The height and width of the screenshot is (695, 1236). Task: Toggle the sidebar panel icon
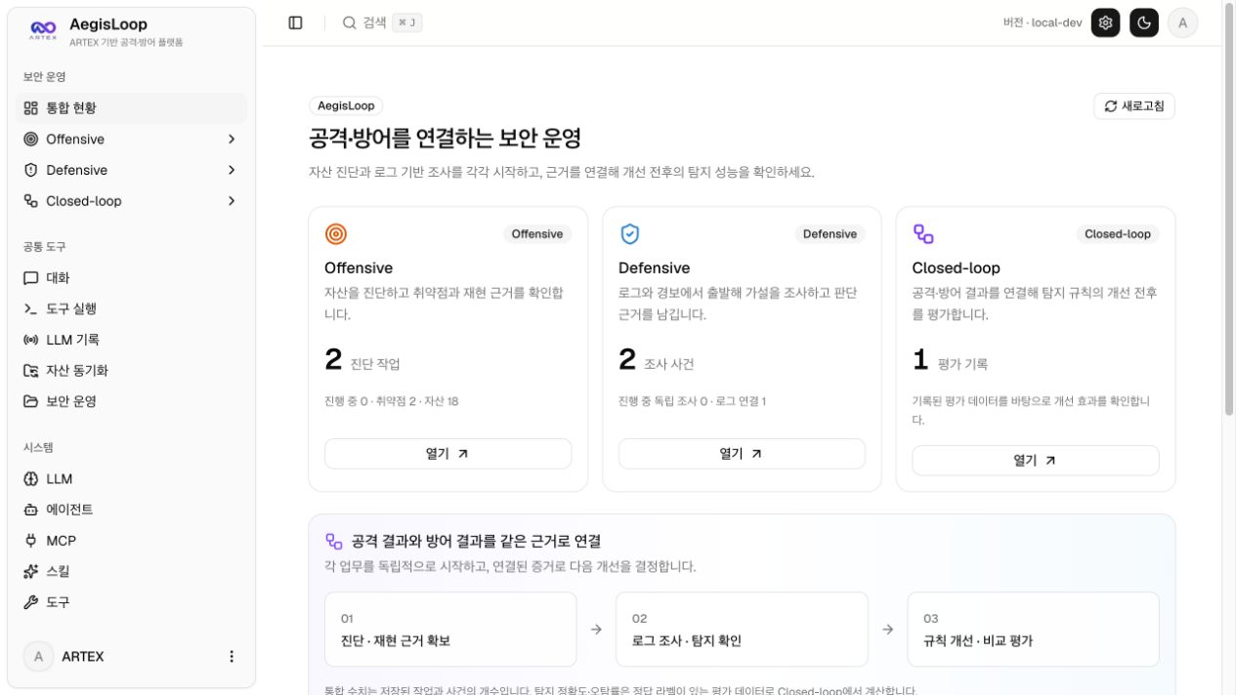tap(295, 22)
